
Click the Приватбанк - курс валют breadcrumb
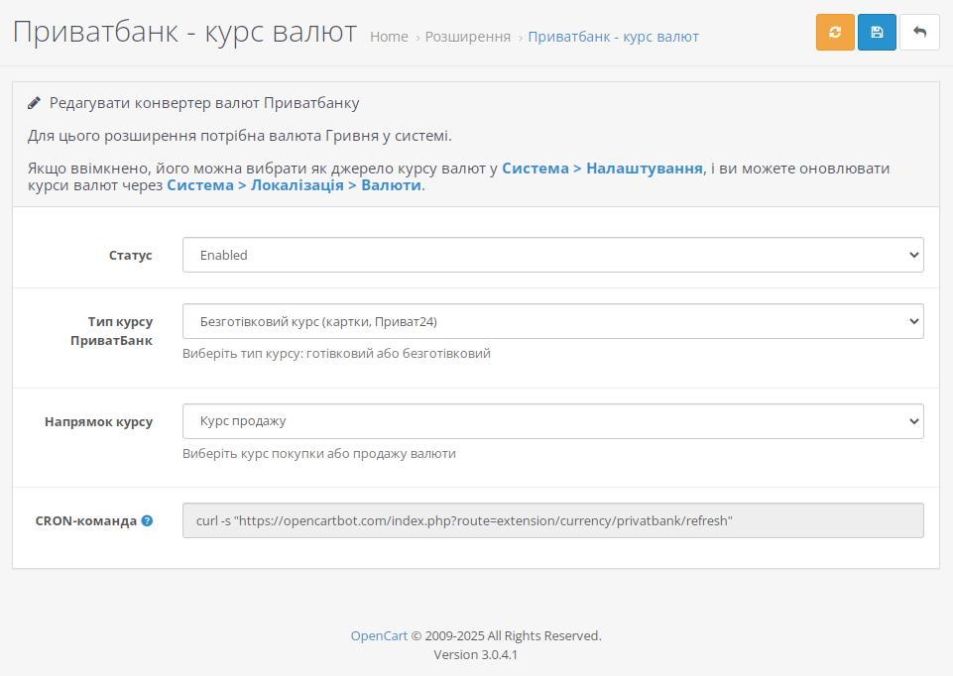click(613, 37)
